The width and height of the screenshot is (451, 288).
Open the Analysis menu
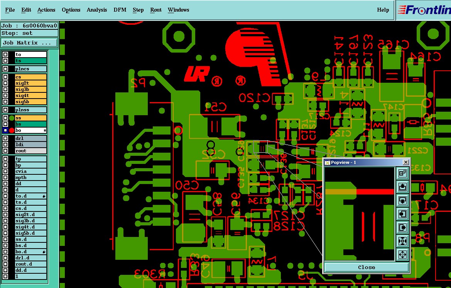pyautogui.click(x=97, y=10)
